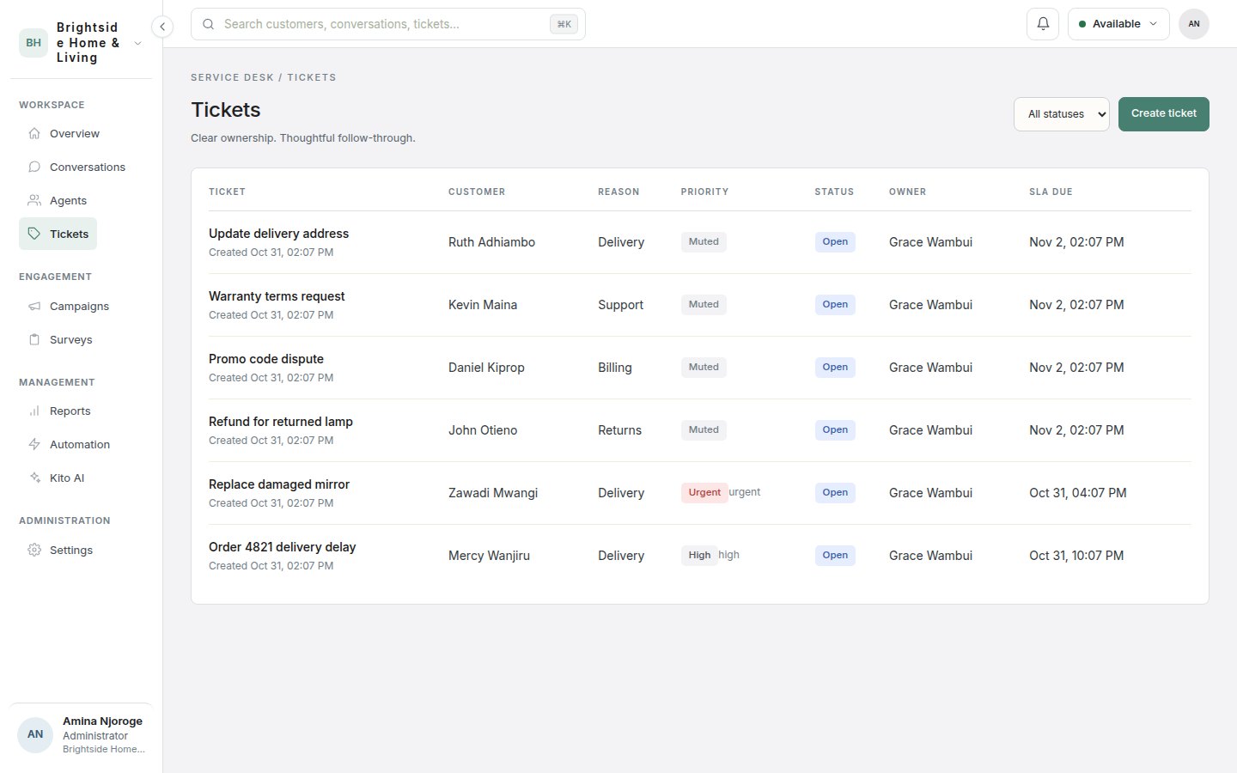
Task: Click the Surveys clipboard icon
Action: 34,339
